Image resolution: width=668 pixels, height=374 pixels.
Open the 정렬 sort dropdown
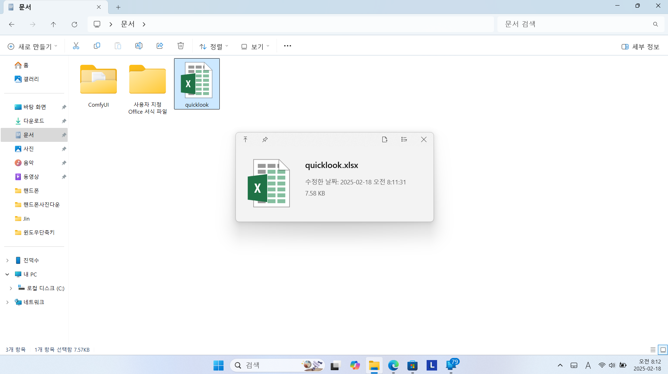tap(213, 46)
